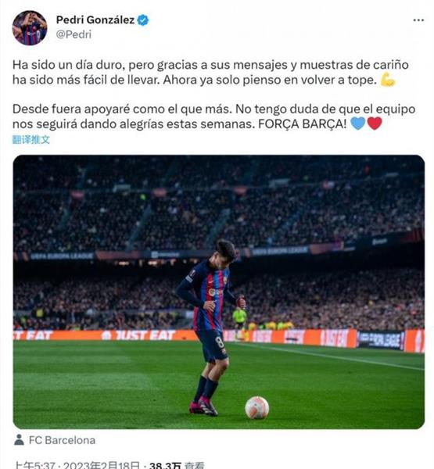The image size is (434, 469).
Task: Click the 2023年2月18日 date
Action: click(101, 465)
